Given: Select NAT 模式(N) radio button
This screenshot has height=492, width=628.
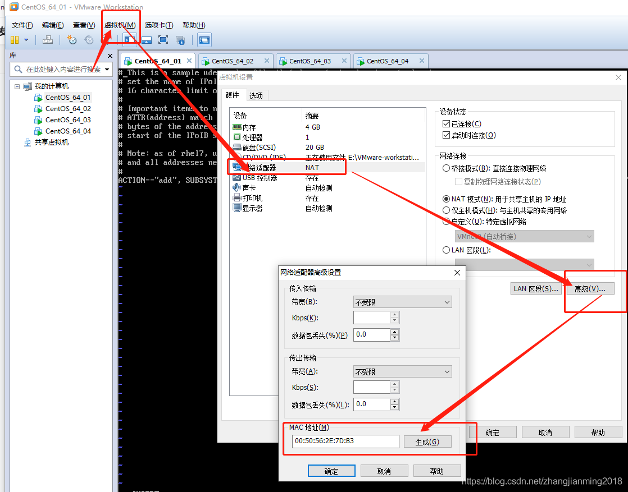Looking at the screenshot, I should pos(446,199).
